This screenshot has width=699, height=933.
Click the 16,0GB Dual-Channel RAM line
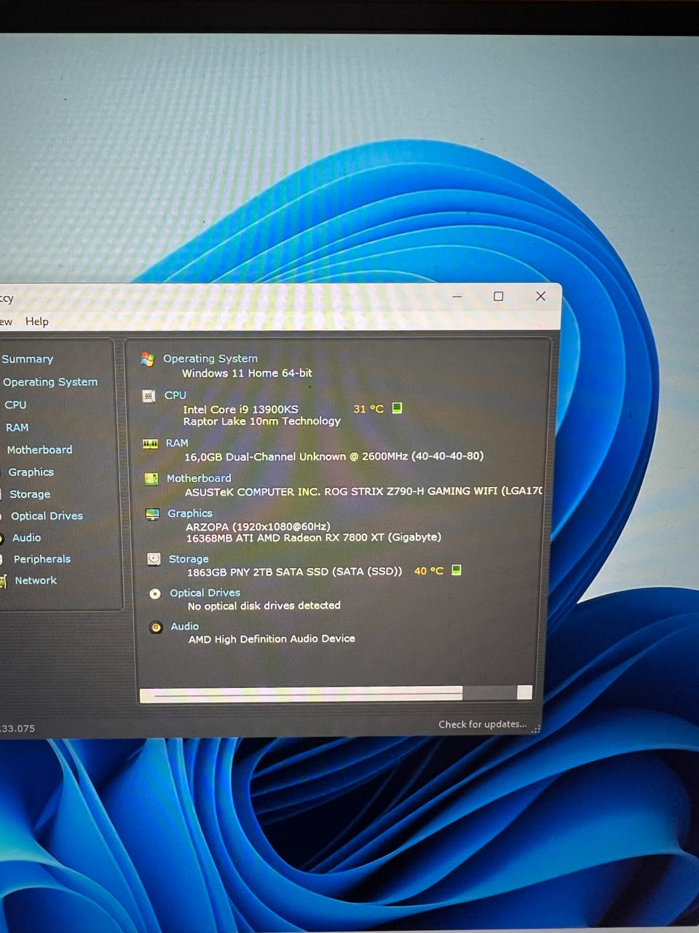pyautogui.click(x=334, y=456)
